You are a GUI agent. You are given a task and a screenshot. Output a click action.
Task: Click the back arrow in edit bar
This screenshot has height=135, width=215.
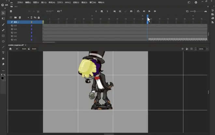[x=17, y=49]
